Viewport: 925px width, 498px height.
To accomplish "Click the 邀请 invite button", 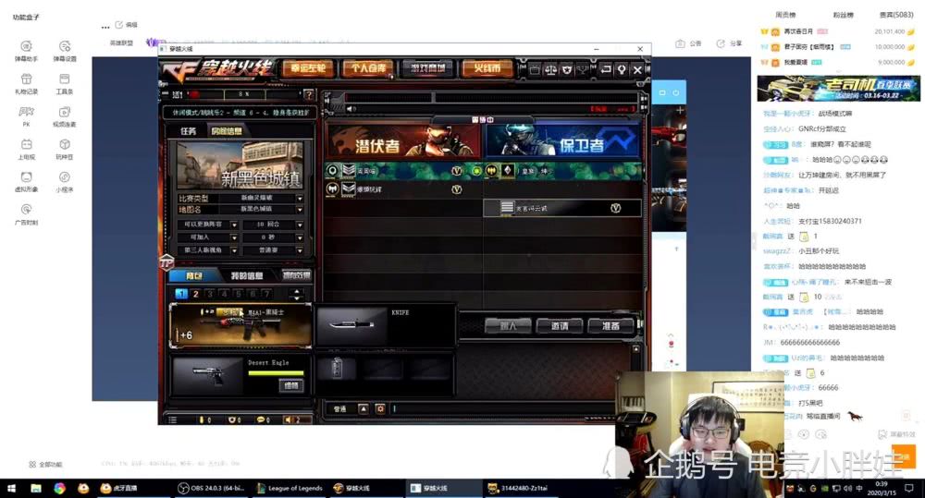I will click(560, 325).
